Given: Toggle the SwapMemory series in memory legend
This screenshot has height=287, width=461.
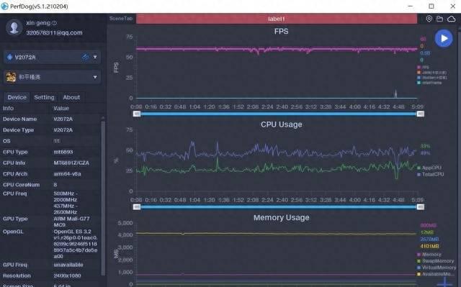Looking at the screenshot, I should [x=435, y=261].
